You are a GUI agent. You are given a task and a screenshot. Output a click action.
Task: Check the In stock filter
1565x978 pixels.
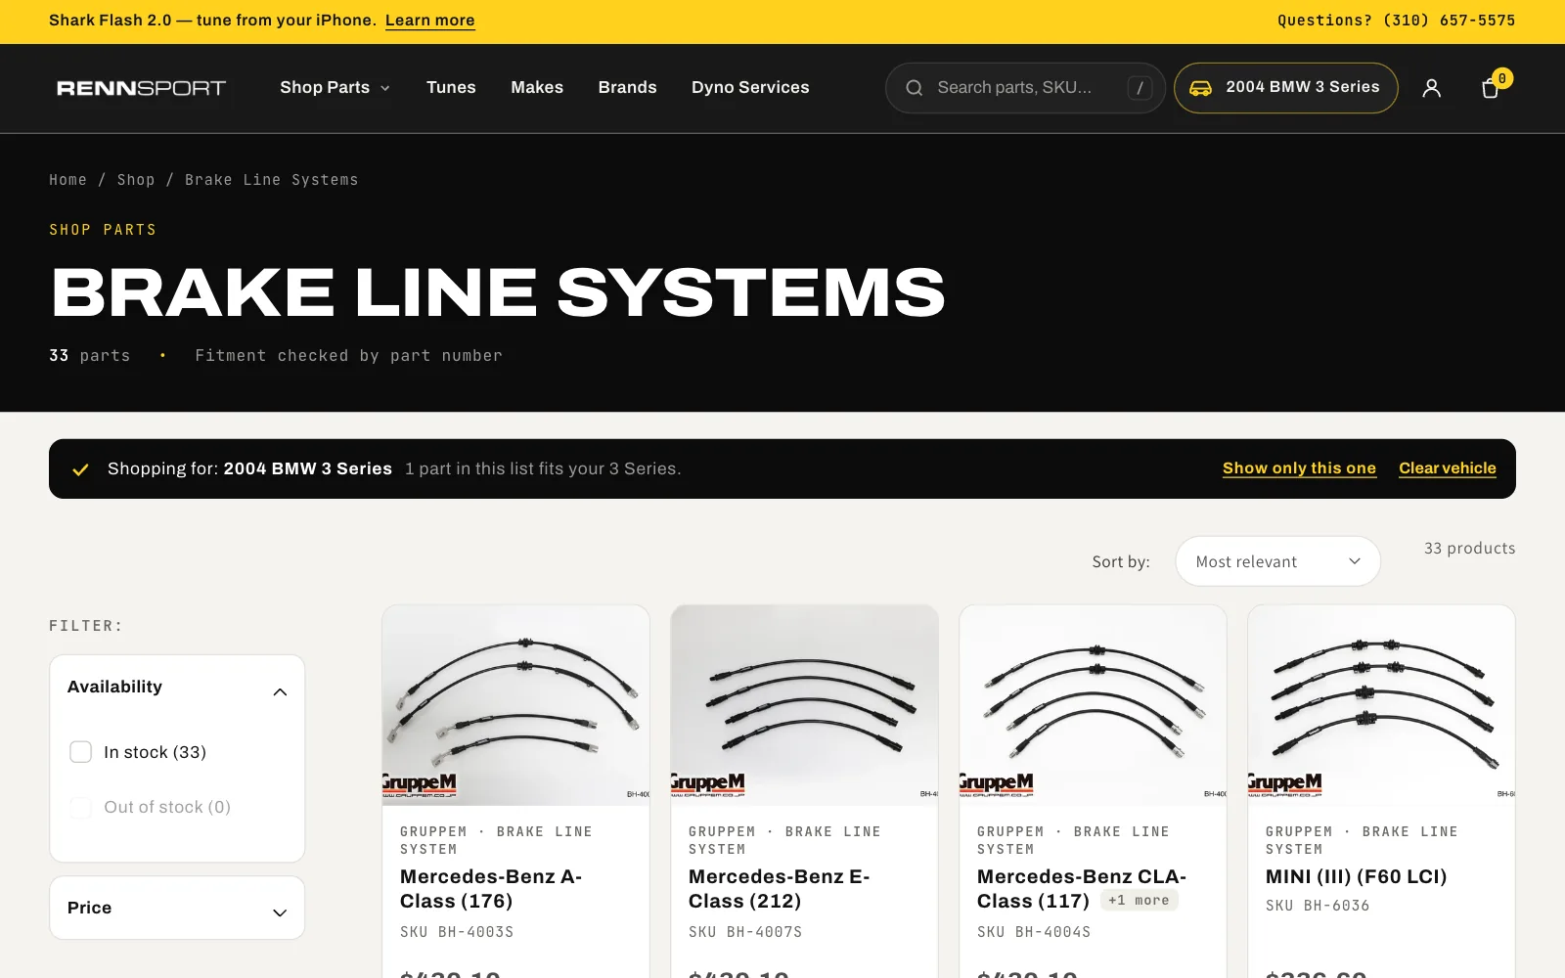coord(80,752)
